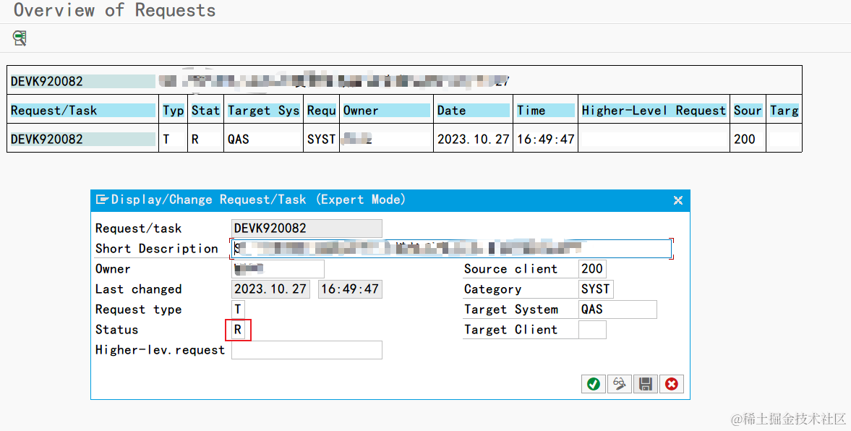This screenshot has height=431, width=851.
Task: Select the Date column header
Action: (x=473, y=111)
